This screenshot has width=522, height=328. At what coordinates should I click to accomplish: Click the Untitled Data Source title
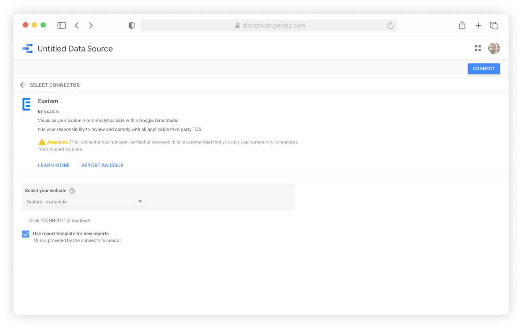pyautogui.click(x=75, y=48)
